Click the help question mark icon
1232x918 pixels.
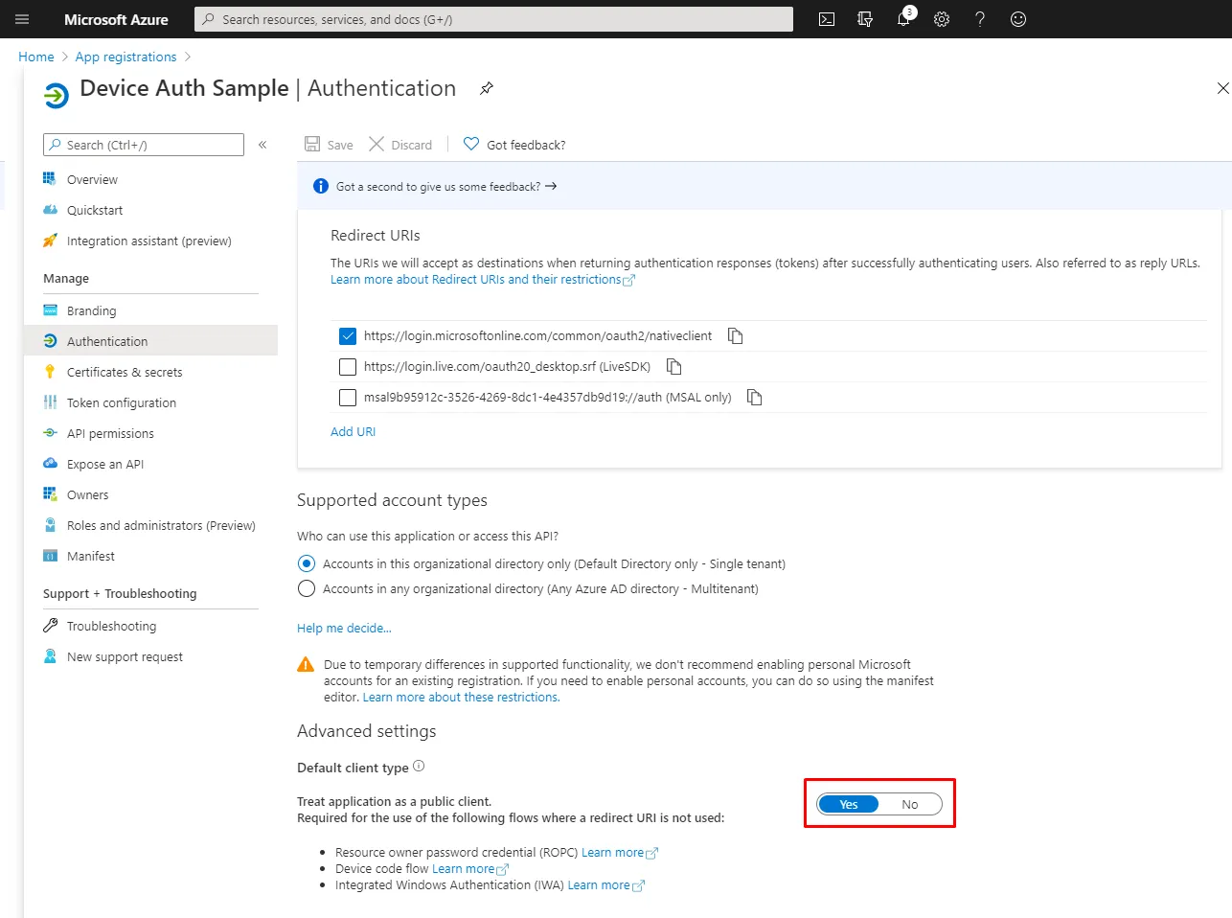click(980, 19)
